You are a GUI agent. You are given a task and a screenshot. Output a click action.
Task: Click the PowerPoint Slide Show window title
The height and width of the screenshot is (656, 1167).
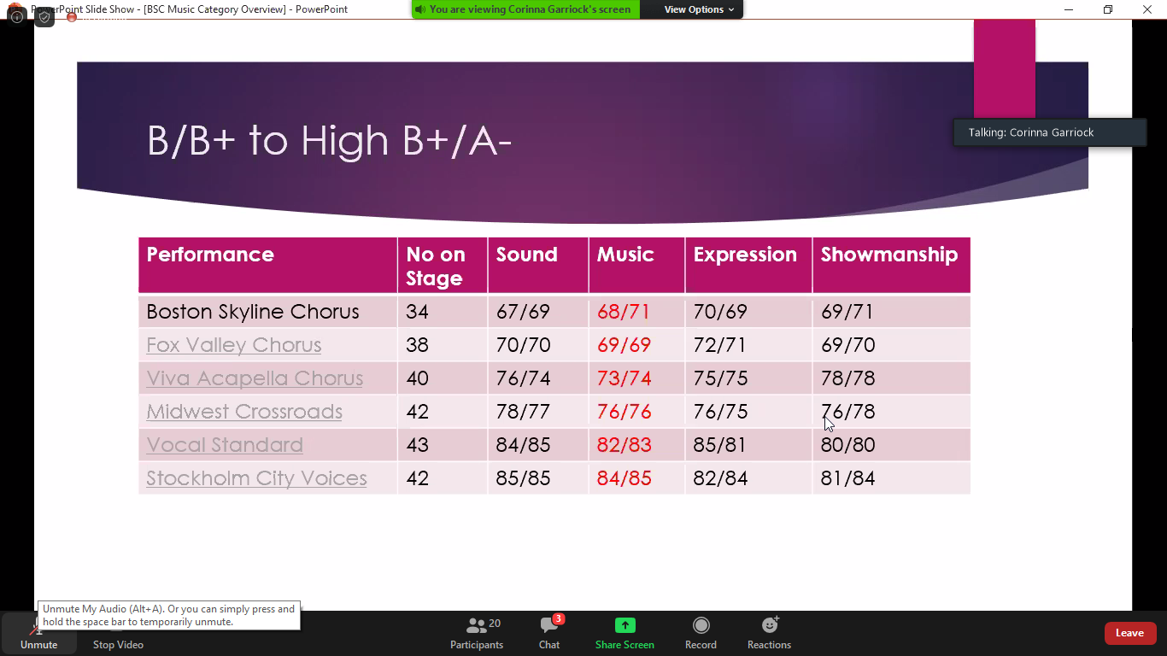click(189, 9)
